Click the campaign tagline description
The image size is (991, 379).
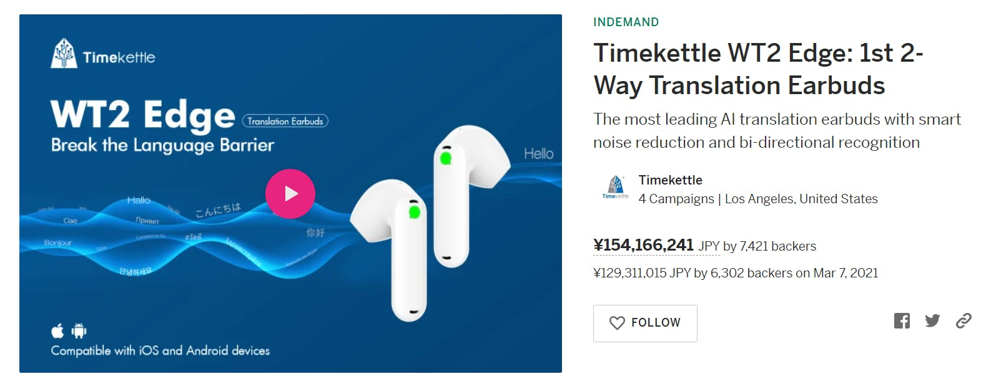(x=777, y=131)
